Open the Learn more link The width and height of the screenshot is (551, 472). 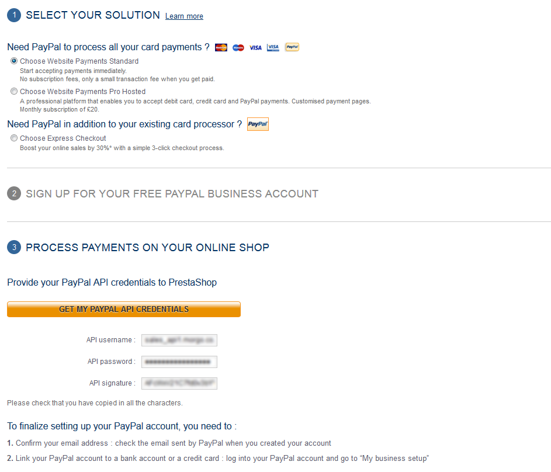[184, 16]
